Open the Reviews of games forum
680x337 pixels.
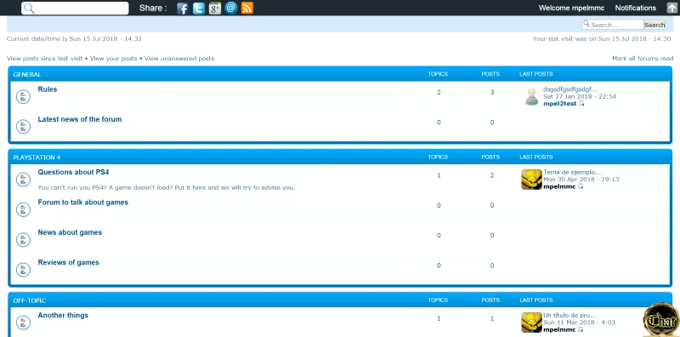69,262
